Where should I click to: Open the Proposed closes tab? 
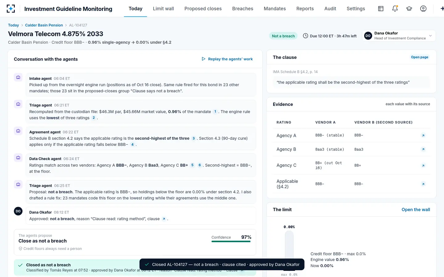click(203, 9)
